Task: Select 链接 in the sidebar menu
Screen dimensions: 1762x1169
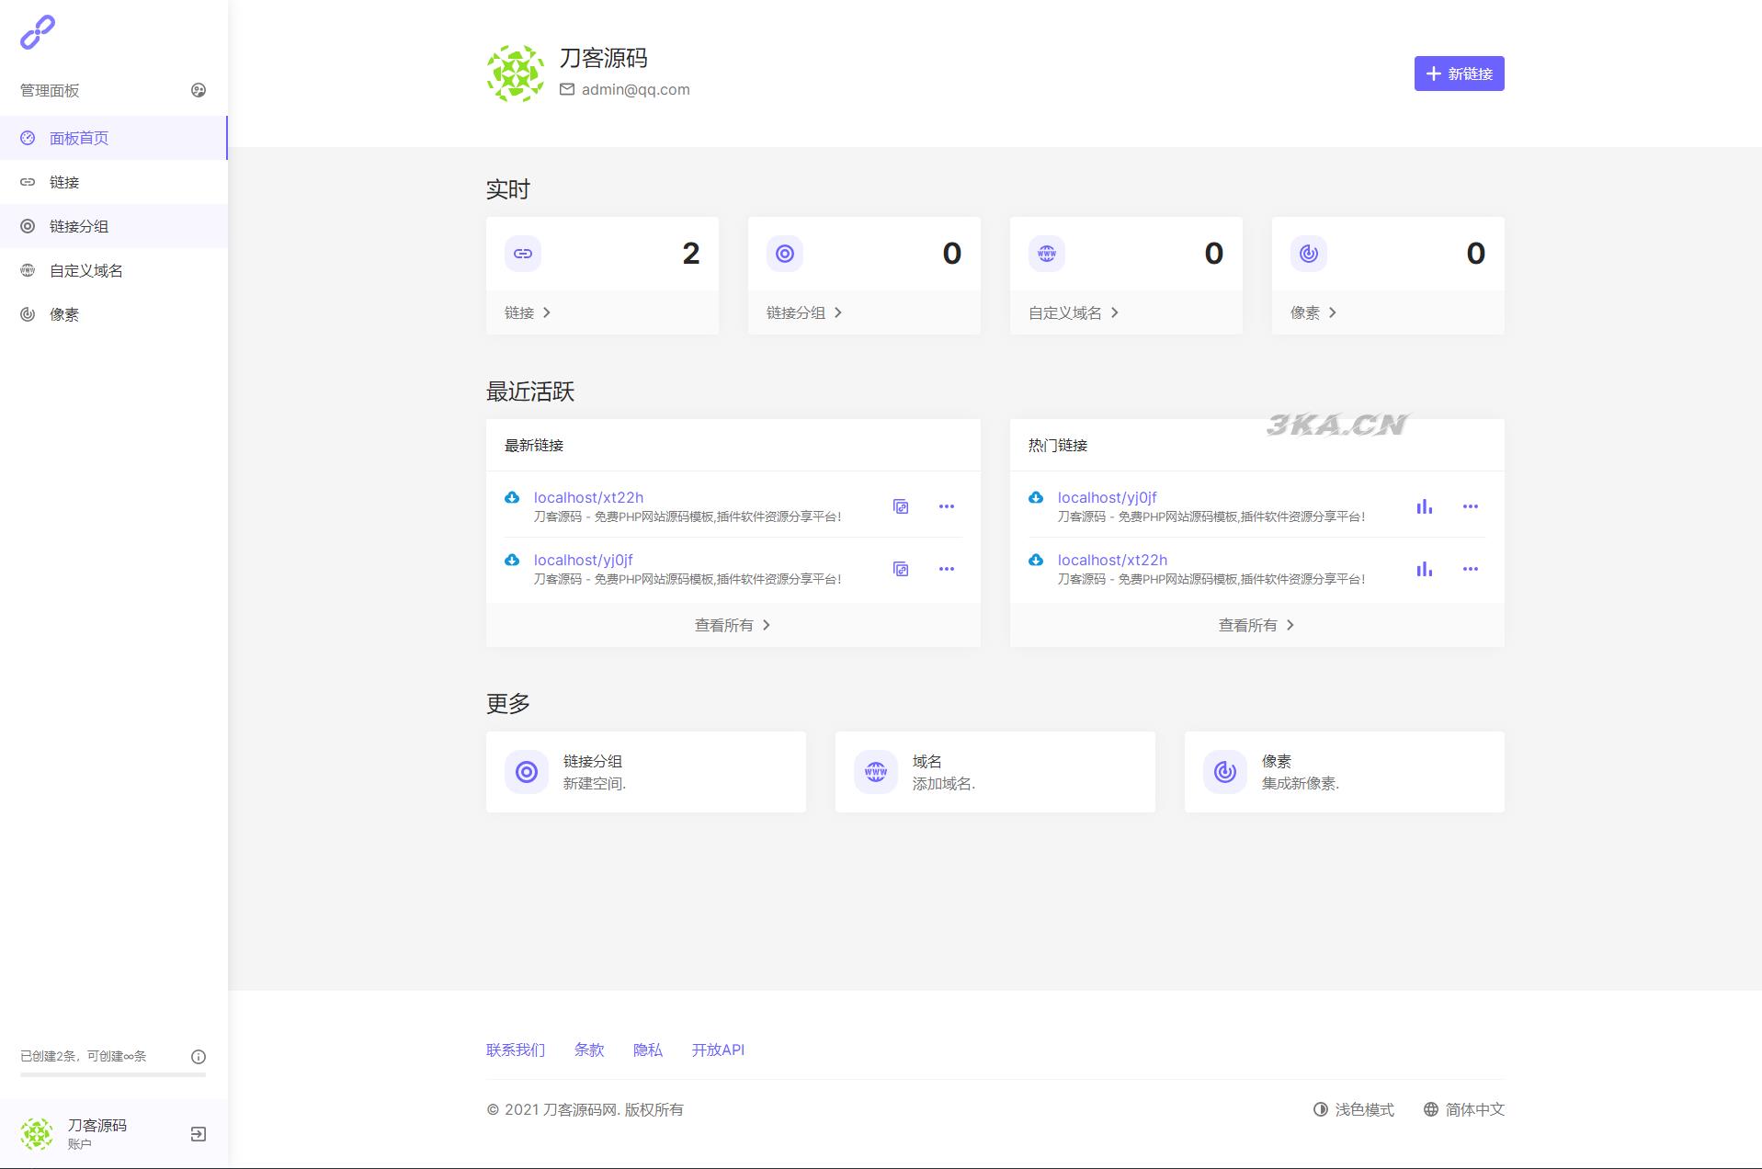Action: (x=64, y=182)
